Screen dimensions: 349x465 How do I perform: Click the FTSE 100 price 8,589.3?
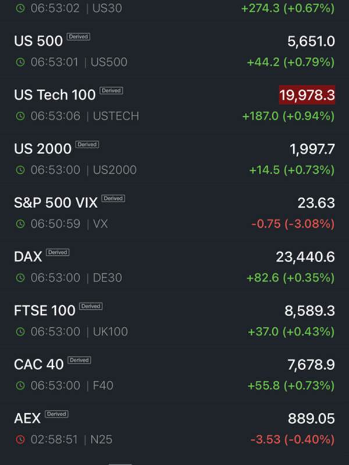pos(310,311)
